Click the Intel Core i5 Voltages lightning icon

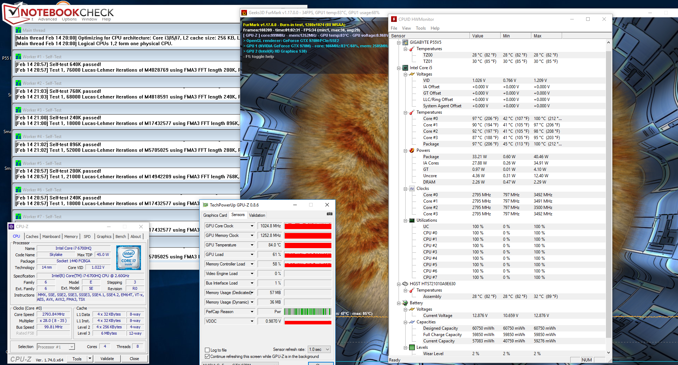[x=412, y=74]
